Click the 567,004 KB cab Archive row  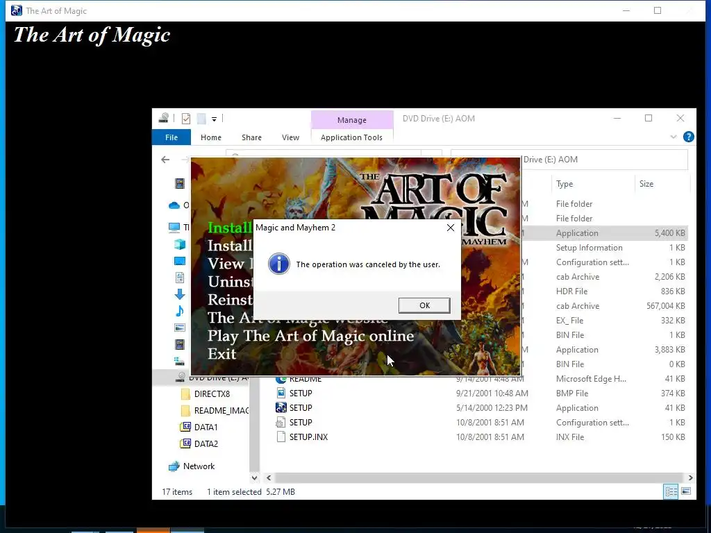(605, 306)
